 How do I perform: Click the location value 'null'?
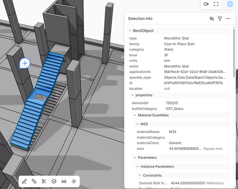click(x=167, y=88)
